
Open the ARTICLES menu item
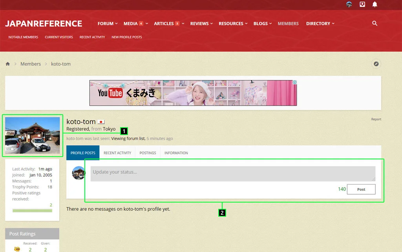pos(164,24)
